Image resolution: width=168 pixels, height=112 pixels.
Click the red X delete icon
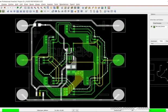5,8
